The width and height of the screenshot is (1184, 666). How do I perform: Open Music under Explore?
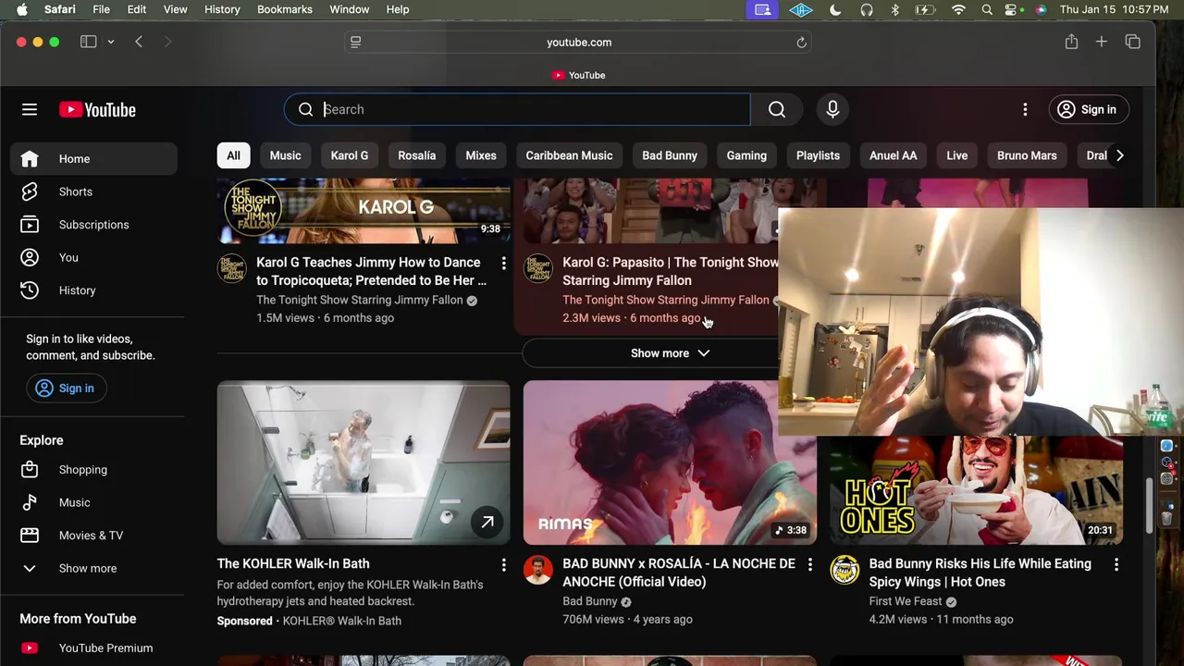tap(93, 502)
